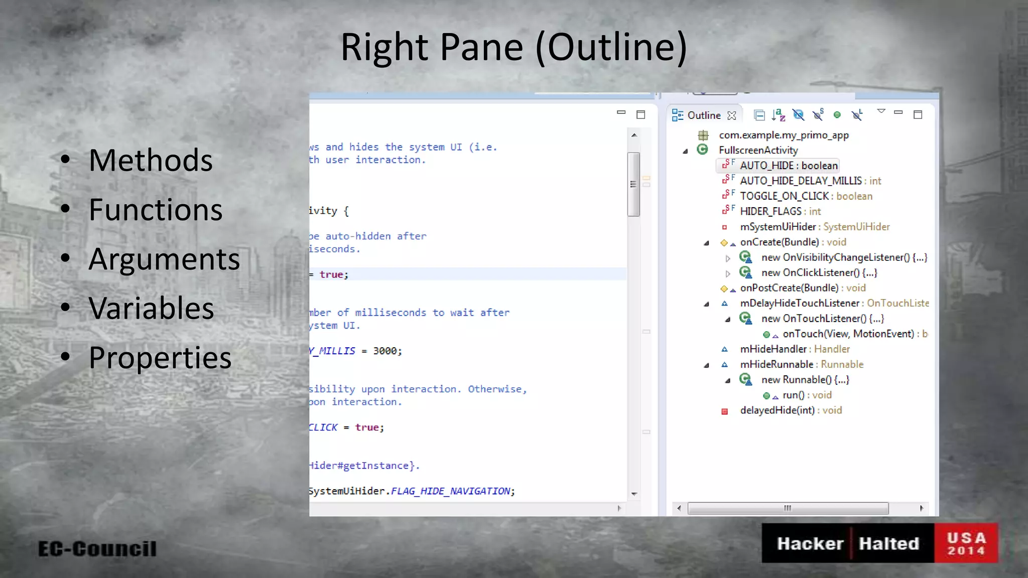
Task: Close the Outline tab with its X
Action: pyautogui.click(x=732, y=115)
